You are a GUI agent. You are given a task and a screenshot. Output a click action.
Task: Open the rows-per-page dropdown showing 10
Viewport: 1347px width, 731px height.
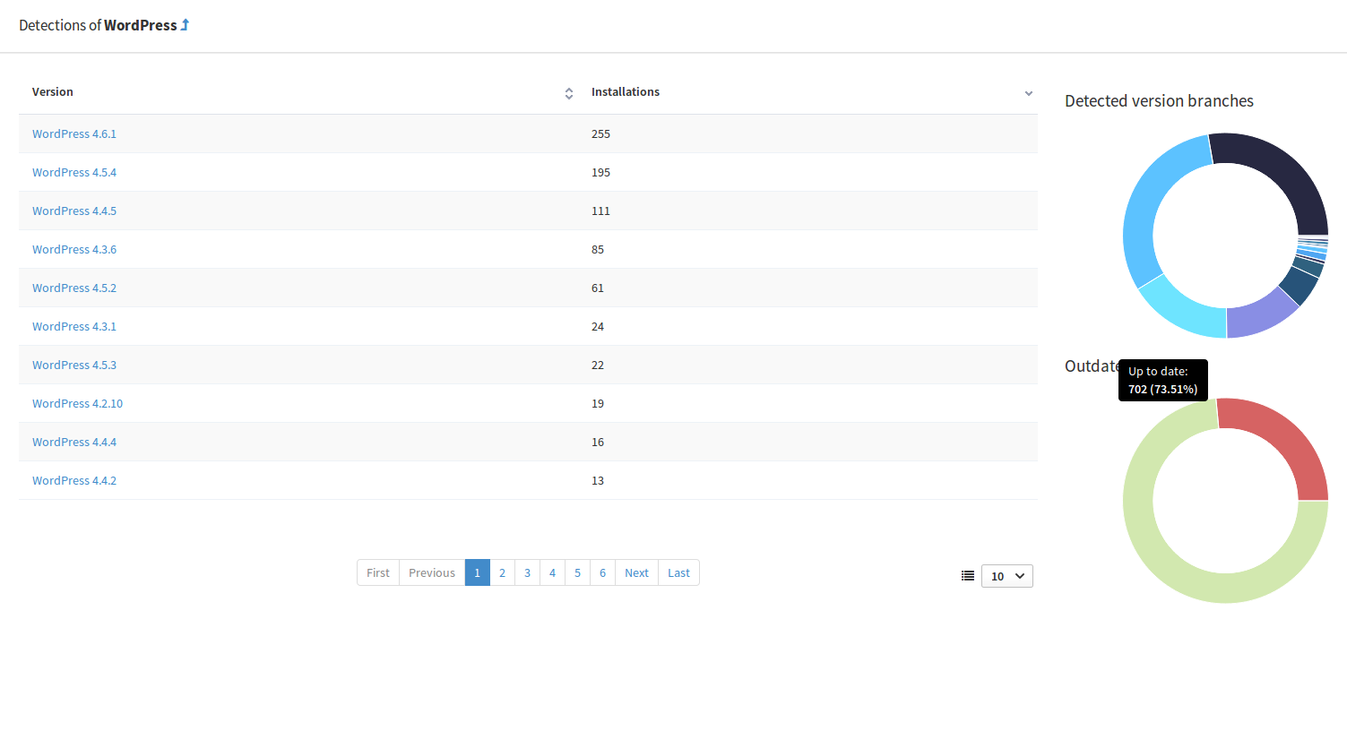click(x=1006, y=576)
